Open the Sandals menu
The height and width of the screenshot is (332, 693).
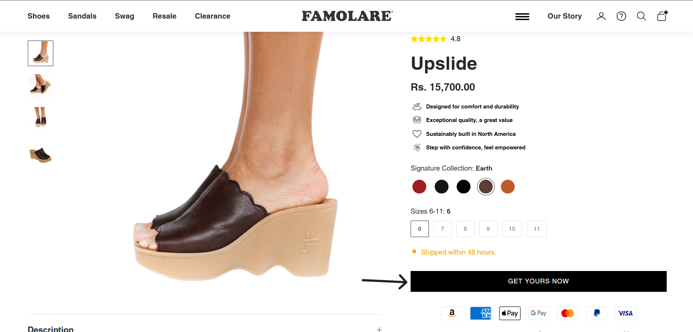coord(82,16)
